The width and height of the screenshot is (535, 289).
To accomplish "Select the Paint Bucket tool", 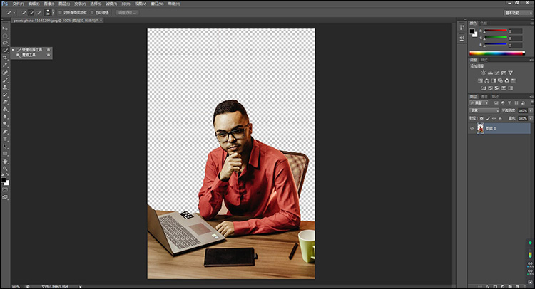I will pyautogui.click(x=5, y=110).
